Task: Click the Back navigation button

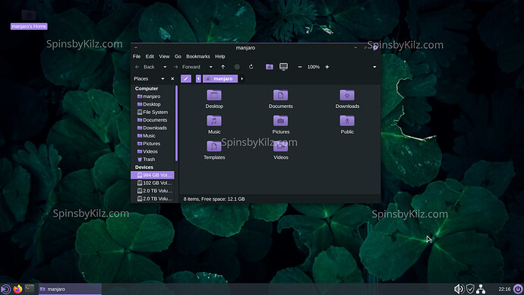Action: coord(145,67)
